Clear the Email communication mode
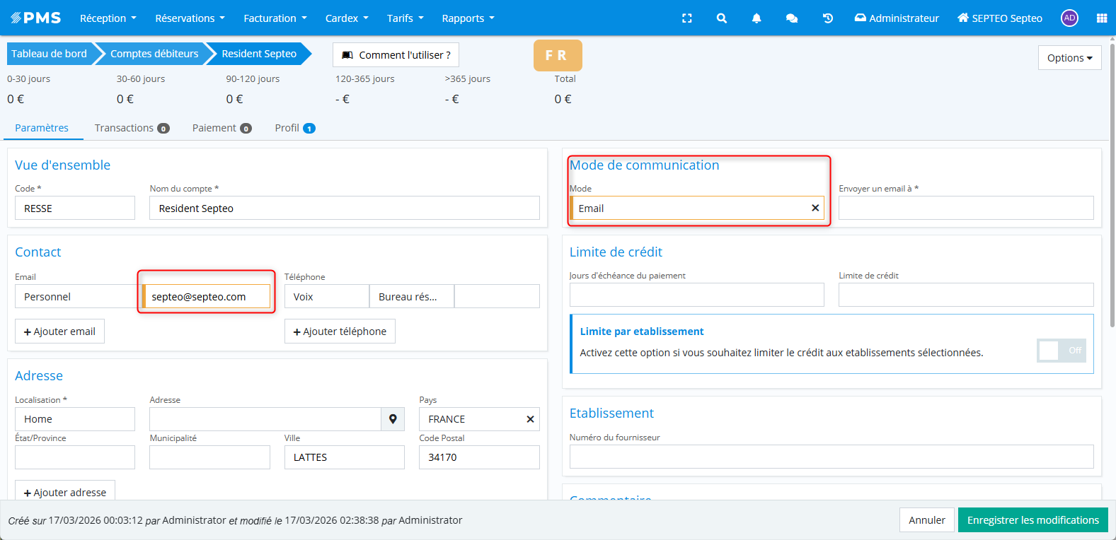This screenshot has height=540, width=1116. [815, 208]
